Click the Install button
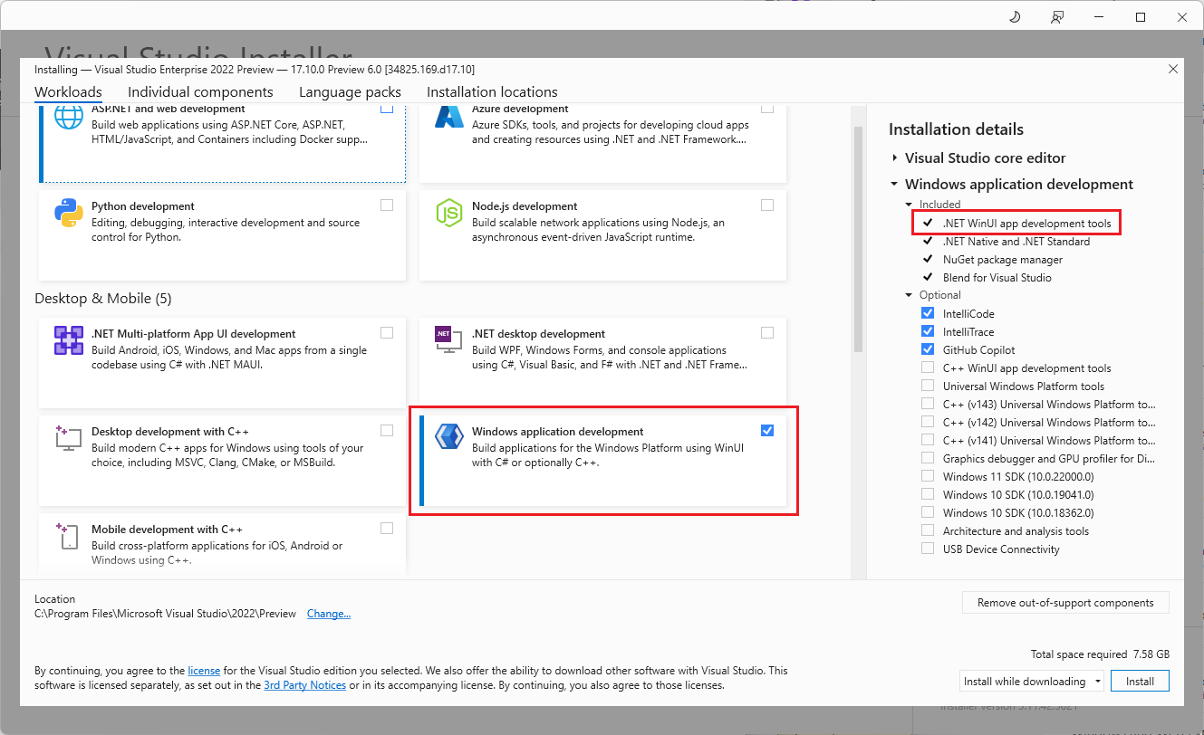The height and width of the screenshot is (735, 1204). pos(1140,680)
